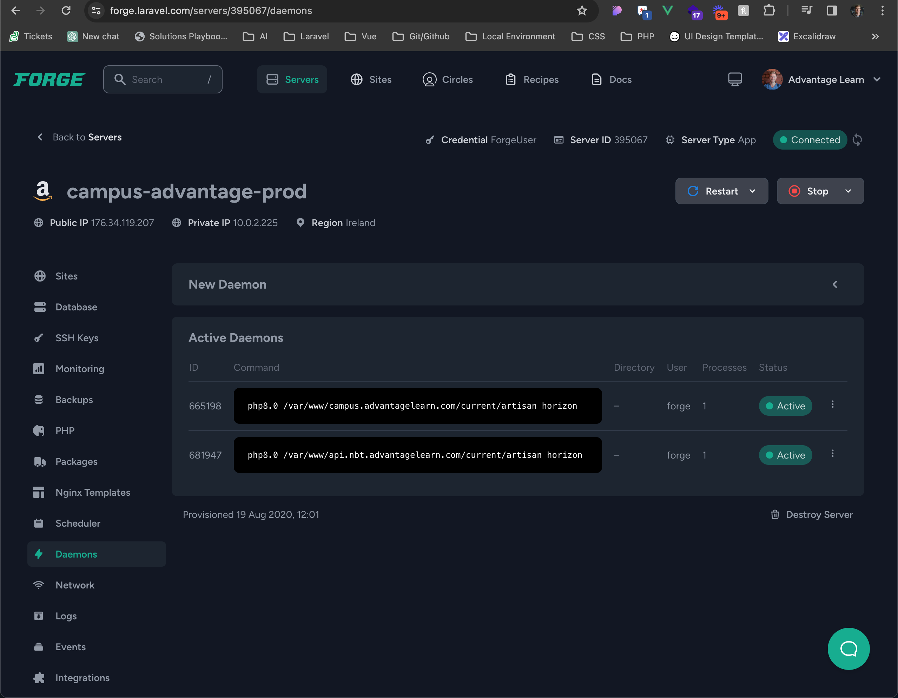Viewport: 898px width, 698px height.
Task: Click the monitor display icon in header
Action: (735, 79)
